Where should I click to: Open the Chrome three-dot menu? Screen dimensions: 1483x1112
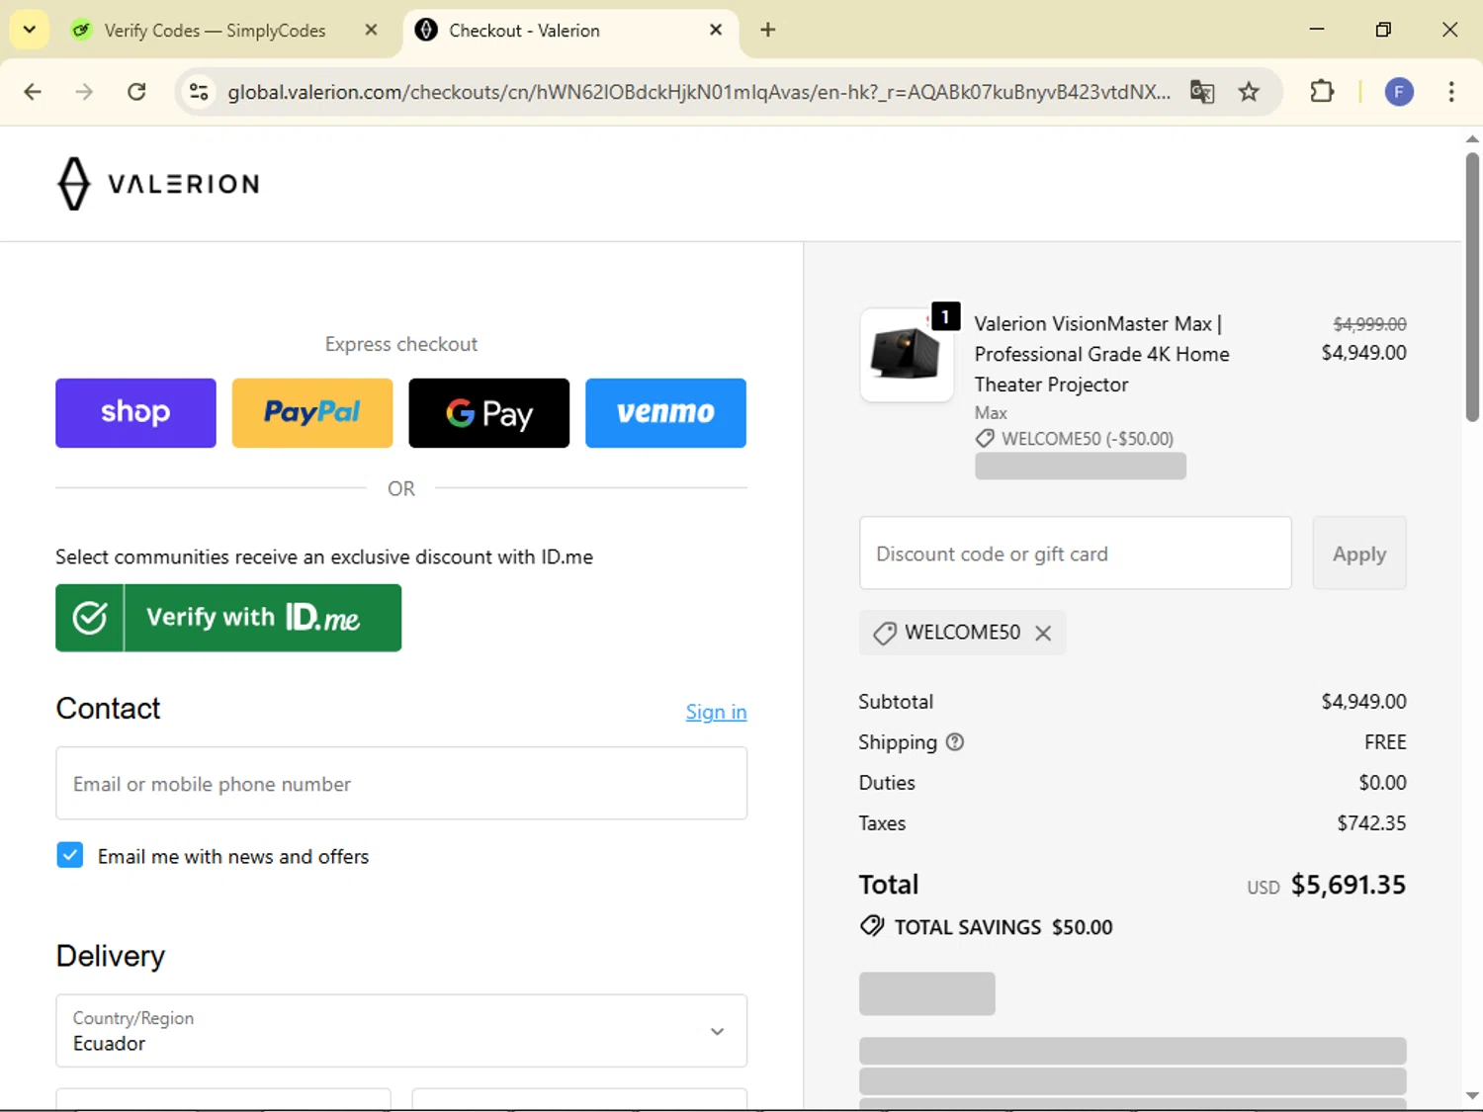coord(1450,92)
